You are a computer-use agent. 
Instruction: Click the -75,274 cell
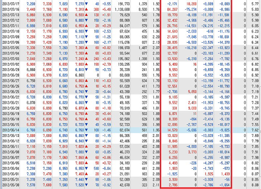click(x=191, y=9)
